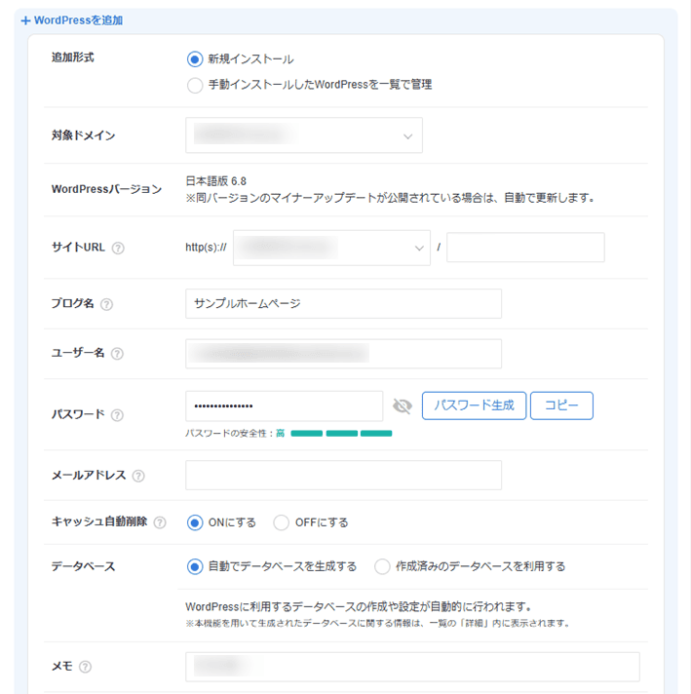Click the WordPressを追加 heading link
Image resolution: width=691 pixels, height=694 pixels.
pos(78,20)
